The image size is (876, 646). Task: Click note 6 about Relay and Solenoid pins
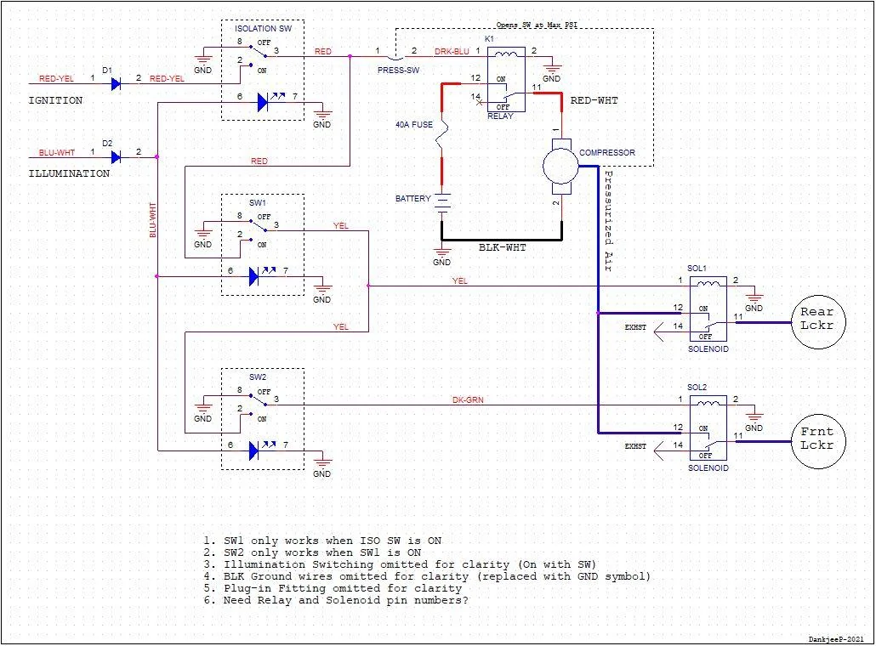336,600
